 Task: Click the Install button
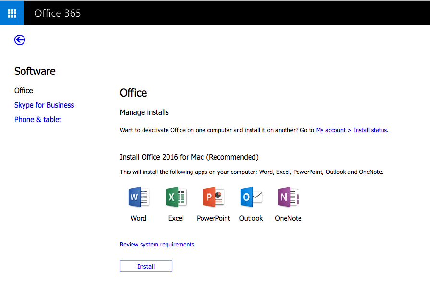click(x=146, y=266)
